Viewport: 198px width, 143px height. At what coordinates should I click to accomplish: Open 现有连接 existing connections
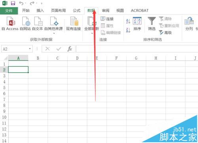coord(73,23)
